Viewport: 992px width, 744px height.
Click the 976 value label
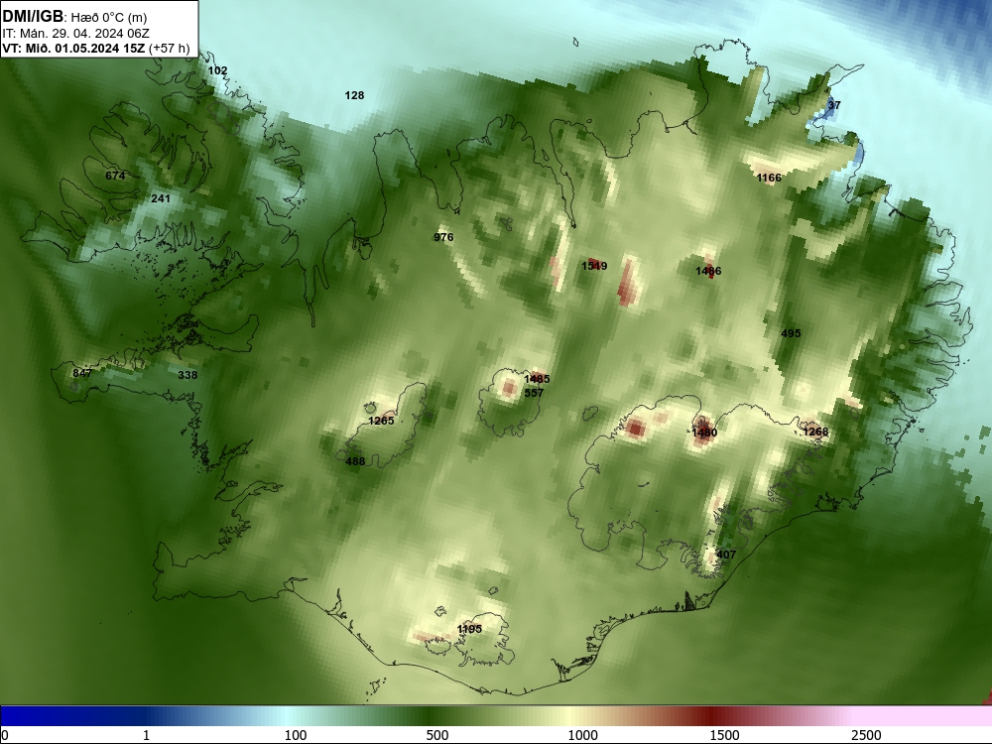coord(443,237)
